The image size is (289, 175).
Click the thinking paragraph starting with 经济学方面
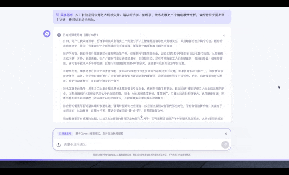(x=143, y=58)
